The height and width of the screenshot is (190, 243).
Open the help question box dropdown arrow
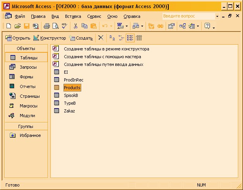tap(217, 16)
